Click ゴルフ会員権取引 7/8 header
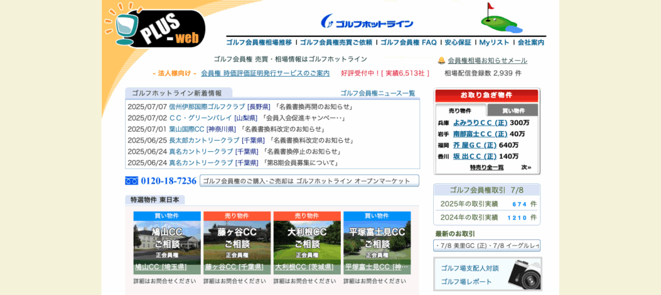The height and width of the screenshot is (295, 661). tap(487, 190)
